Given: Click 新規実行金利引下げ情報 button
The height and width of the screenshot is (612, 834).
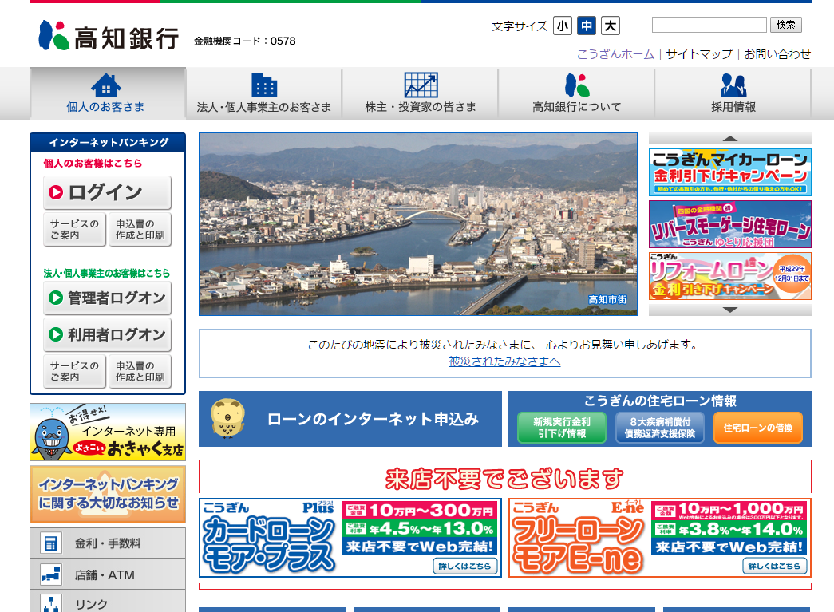Looking at the screenshot, I should point(562,428).
